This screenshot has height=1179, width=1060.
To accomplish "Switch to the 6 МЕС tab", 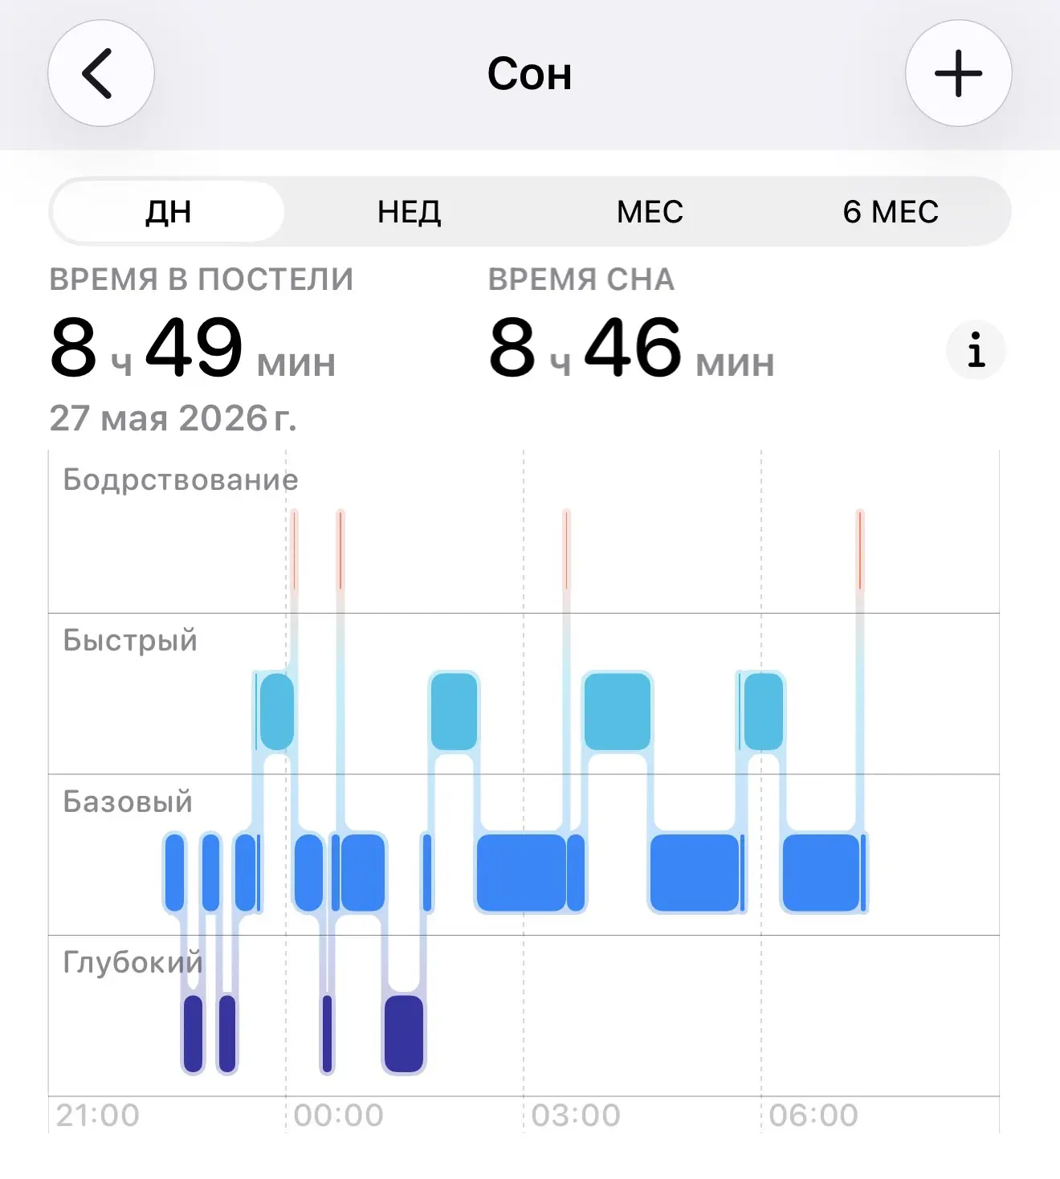I will pos(891,212).
